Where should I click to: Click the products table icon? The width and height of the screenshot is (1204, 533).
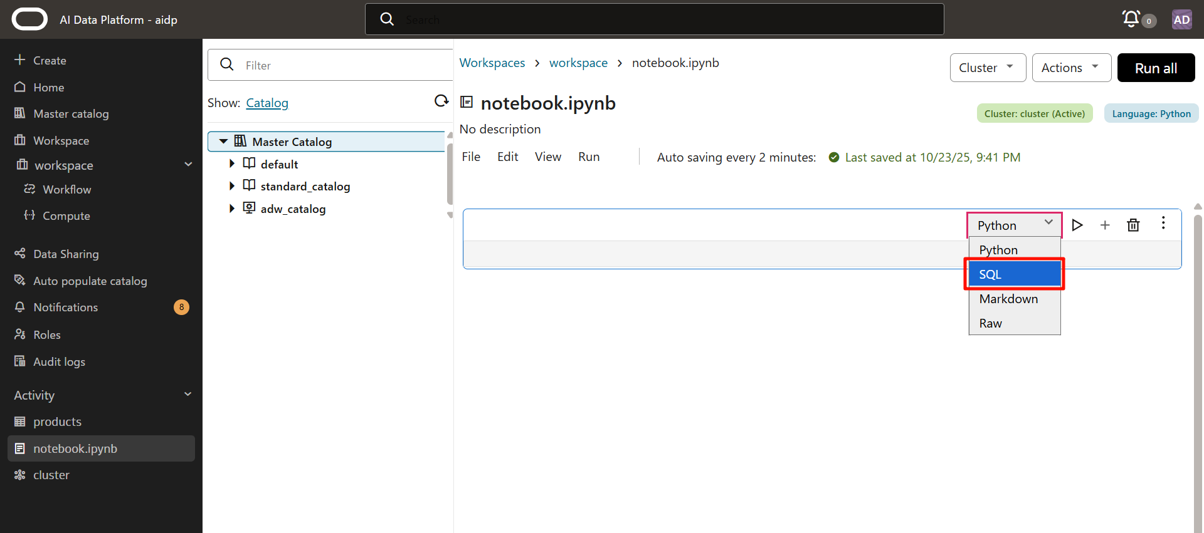[x=20, y=422]
